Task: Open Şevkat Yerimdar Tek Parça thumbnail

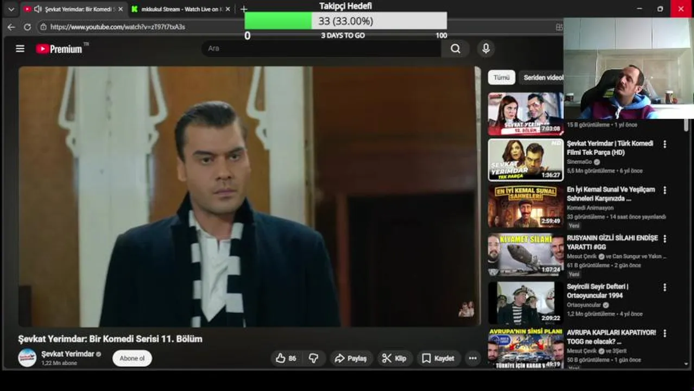Action: [525, 160]
